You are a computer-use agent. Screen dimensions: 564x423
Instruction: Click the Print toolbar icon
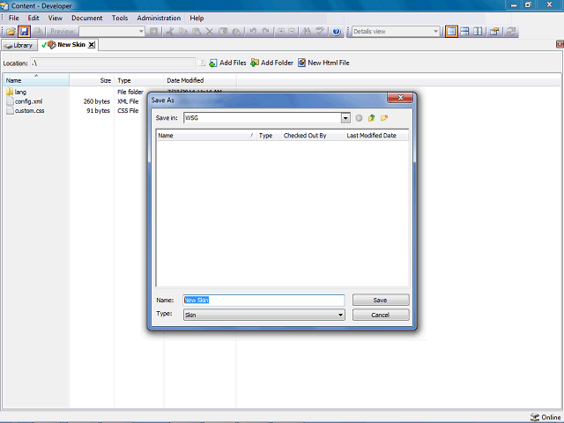click(38, 32)
